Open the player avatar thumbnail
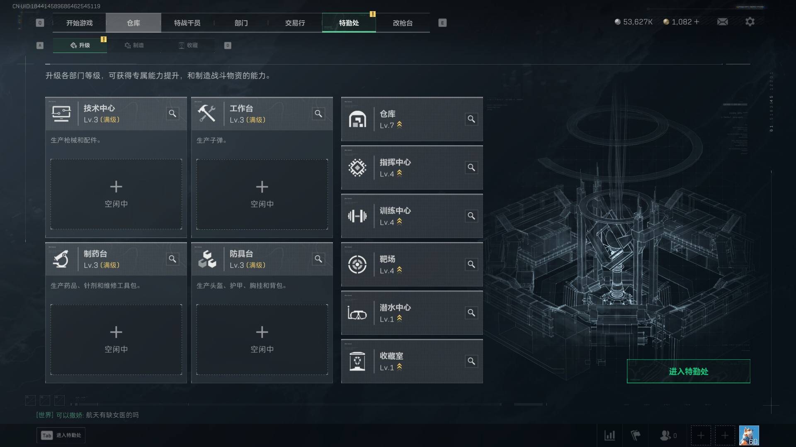This screenshot has width=796, height=447. tap(749, 435)
